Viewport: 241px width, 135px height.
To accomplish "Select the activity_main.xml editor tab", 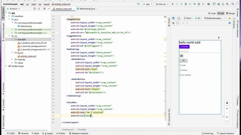I will click(64, 9).
